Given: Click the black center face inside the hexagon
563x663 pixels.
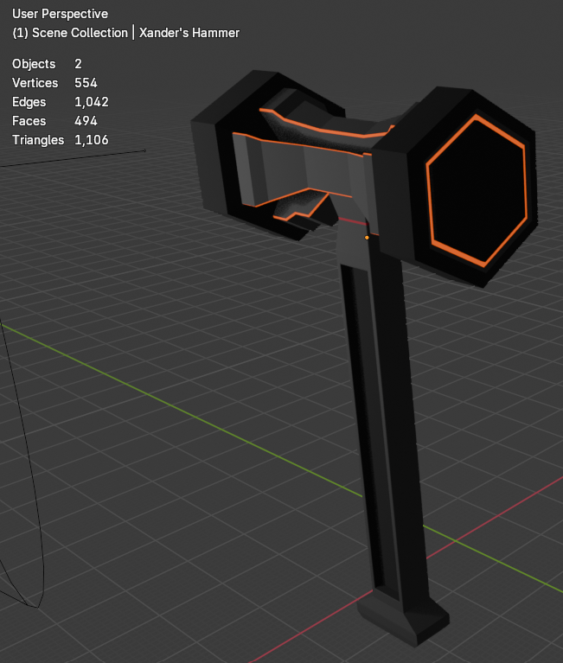Looking at the screenshot, I should tap(476, 190).
